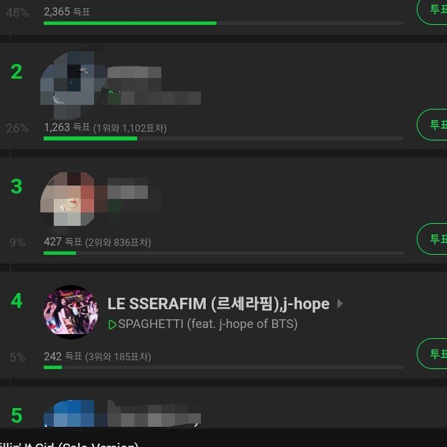
Task: Open artist page via arrow beside j-hope
Action: (340, 304)
